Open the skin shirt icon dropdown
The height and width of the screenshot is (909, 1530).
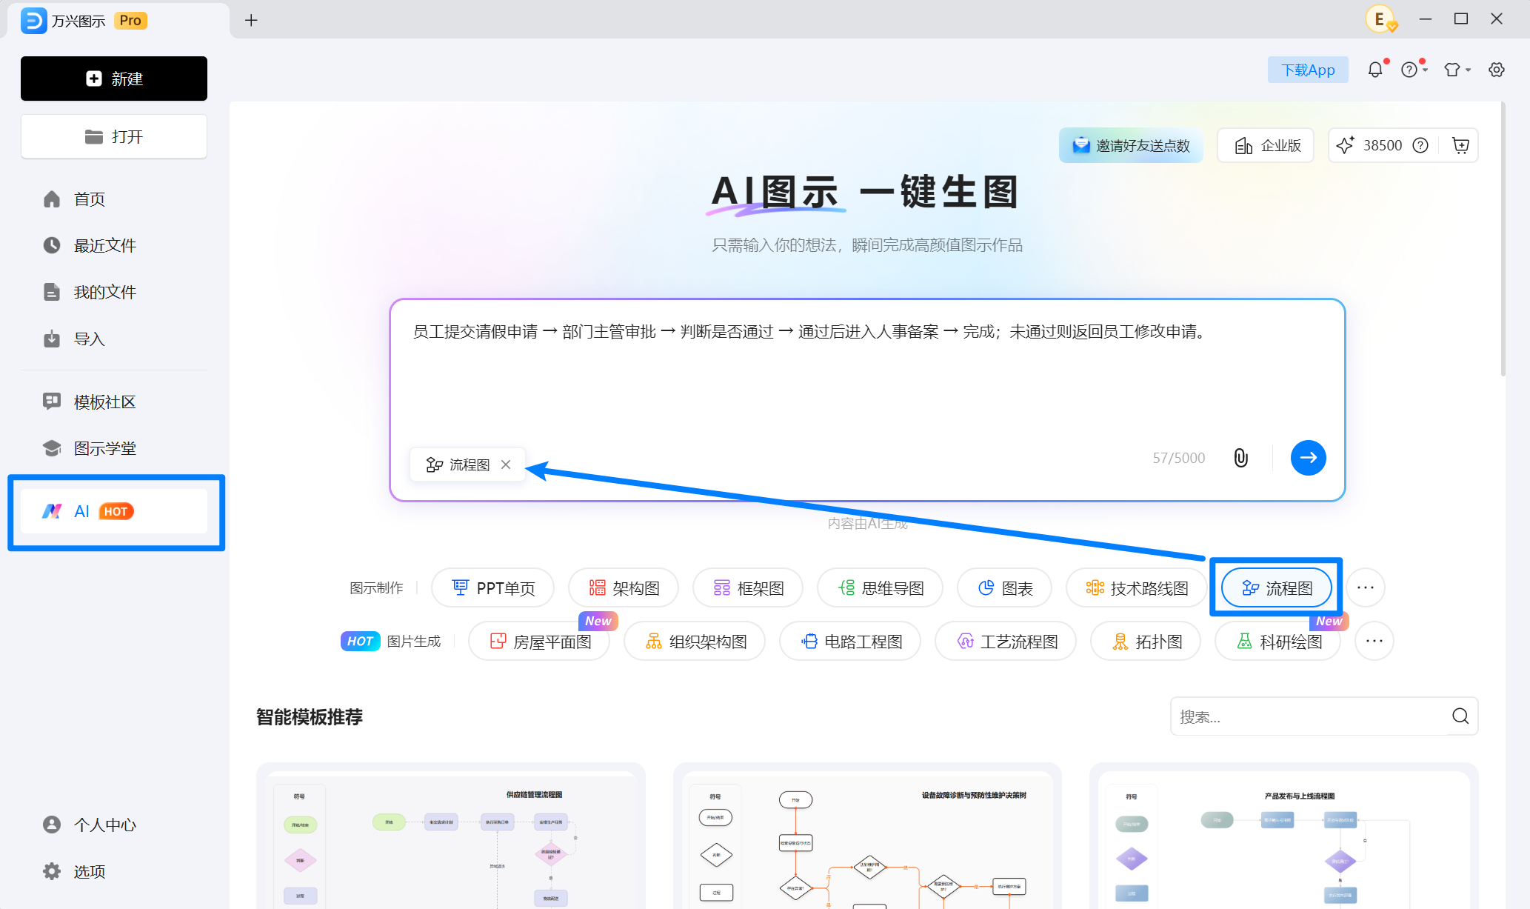point(1457,70)
